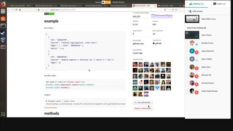This screenshot has width=233, height=131.
Task: Open the github.com homepage link
Action: [x=138, y=44]
